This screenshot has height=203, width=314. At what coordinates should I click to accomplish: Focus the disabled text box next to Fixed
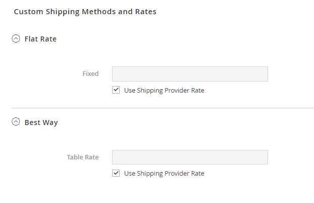pyautogui.click(x=189, y=74)
